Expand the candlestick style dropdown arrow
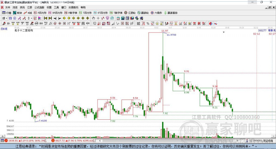 (x=32, y=18)
